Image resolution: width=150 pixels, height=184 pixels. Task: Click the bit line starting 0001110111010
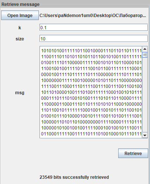click(91, 98)
